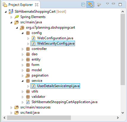Image resolution: width=127 pixels, height=122 pixels.
Task: Open UserDetailsServiceImpl.java in the tree
Action: [55, 86]
